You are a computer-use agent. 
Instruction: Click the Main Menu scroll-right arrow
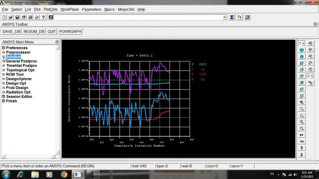pyautogui.click(x=53, y=157)
